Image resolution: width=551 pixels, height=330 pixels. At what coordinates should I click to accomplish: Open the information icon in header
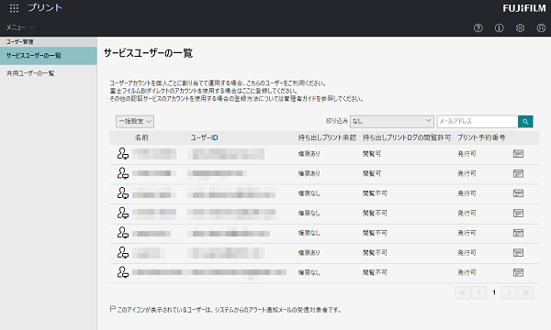pyautogui.click(x=499, y=28)
